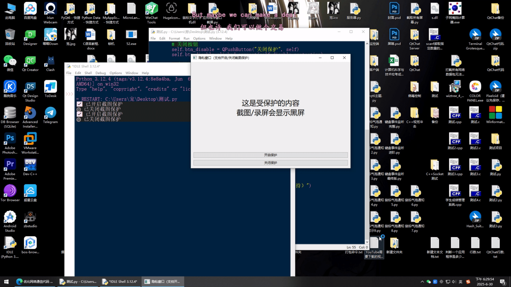Click the 开启保护 button

(x=270, y=155)
